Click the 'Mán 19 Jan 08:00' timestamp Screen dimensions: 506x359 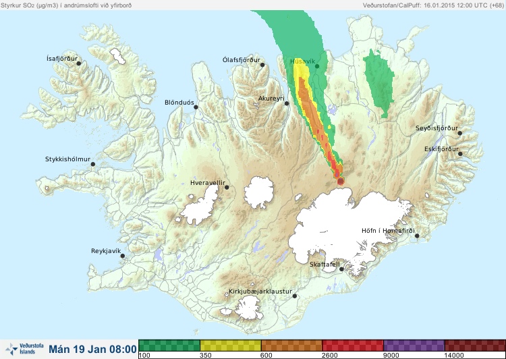click(x=92, y=349)
